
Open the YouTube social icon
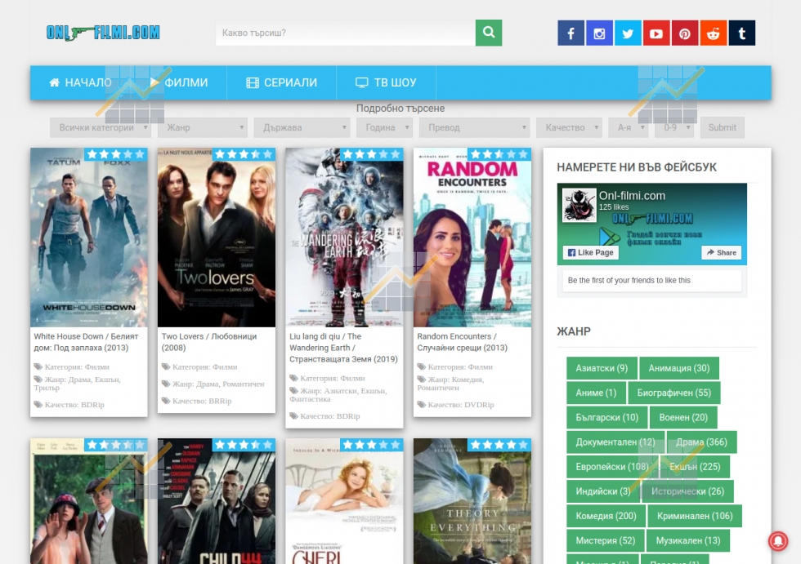pos(656,33)
